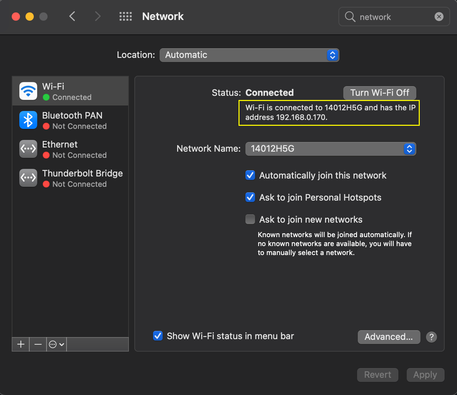Click the Bluetooth PAN icon
Screen dimensions: 457x395
(x=28, y=120)
